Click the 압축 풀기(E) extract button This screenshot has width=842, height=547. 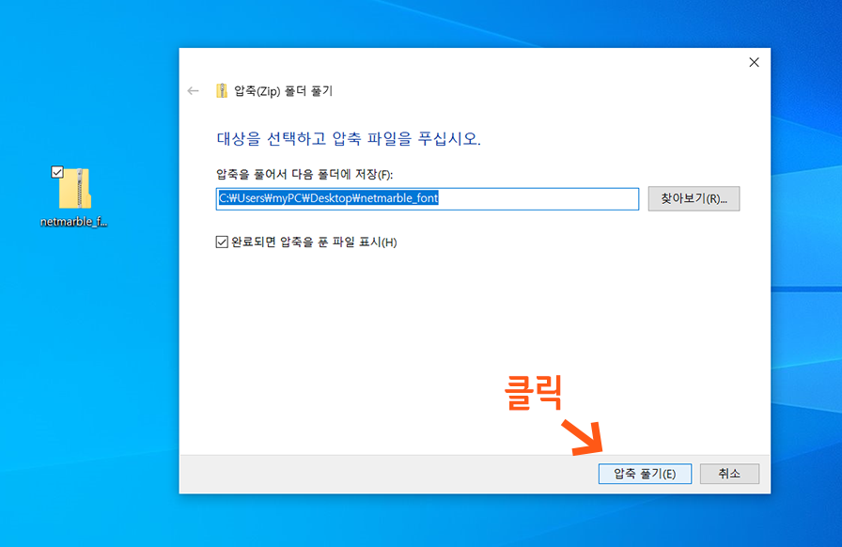pyautogui.click(x=645, y=474)
